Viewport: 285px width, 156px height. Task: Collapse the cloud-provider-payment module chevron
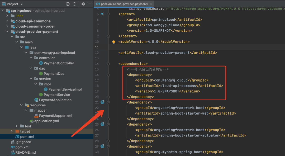tap(7, 31)
